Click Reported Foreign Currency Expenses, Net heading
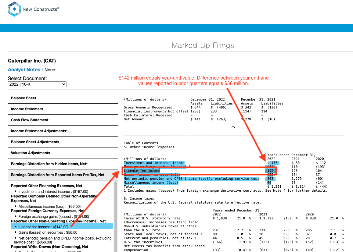 [48, 211]
